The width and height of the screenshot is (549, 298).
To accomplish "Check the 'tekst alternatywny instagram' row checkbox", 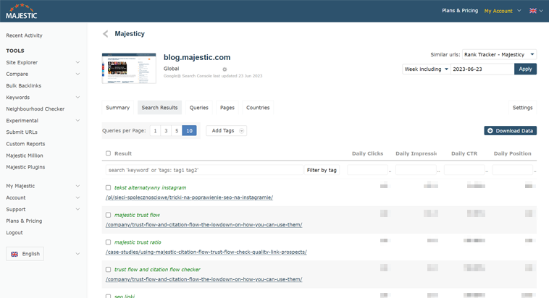I will [x=108, y=188].
